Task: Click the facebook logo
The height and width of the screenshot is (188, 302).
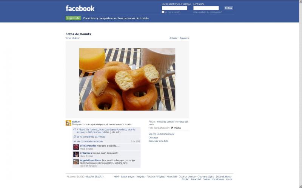Action: click(x=80, y=8)
